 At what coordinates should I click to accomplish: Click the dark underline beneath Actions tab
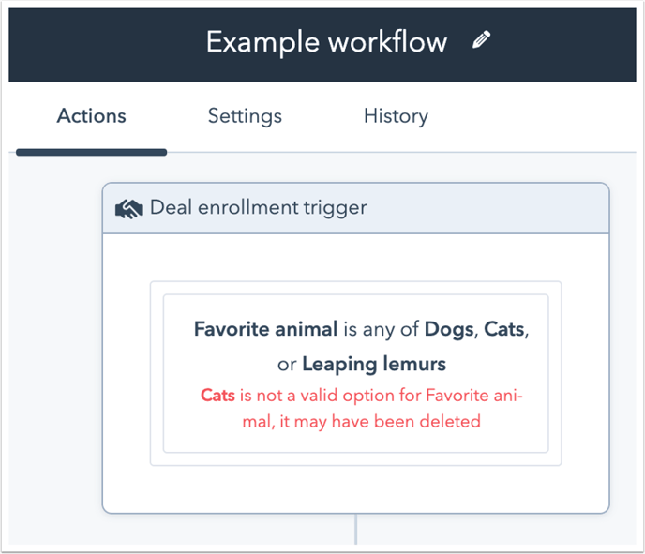[91, 153]
